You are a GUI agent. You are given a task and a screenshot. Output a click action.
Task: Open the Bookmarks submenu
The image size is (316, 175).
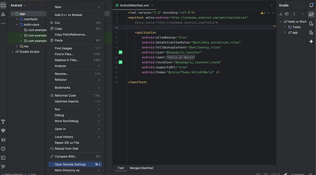coord(75,88)
